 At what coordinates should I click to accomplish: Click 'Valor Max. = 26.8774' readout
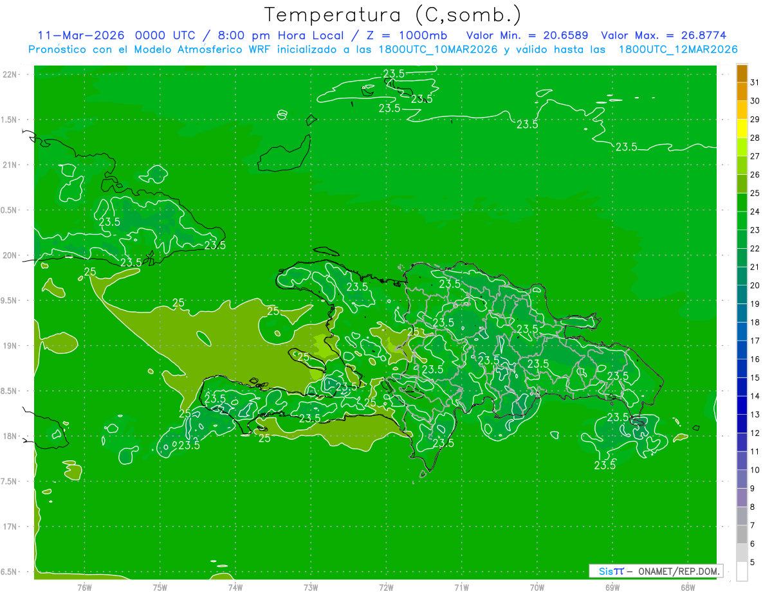(665, 35)
